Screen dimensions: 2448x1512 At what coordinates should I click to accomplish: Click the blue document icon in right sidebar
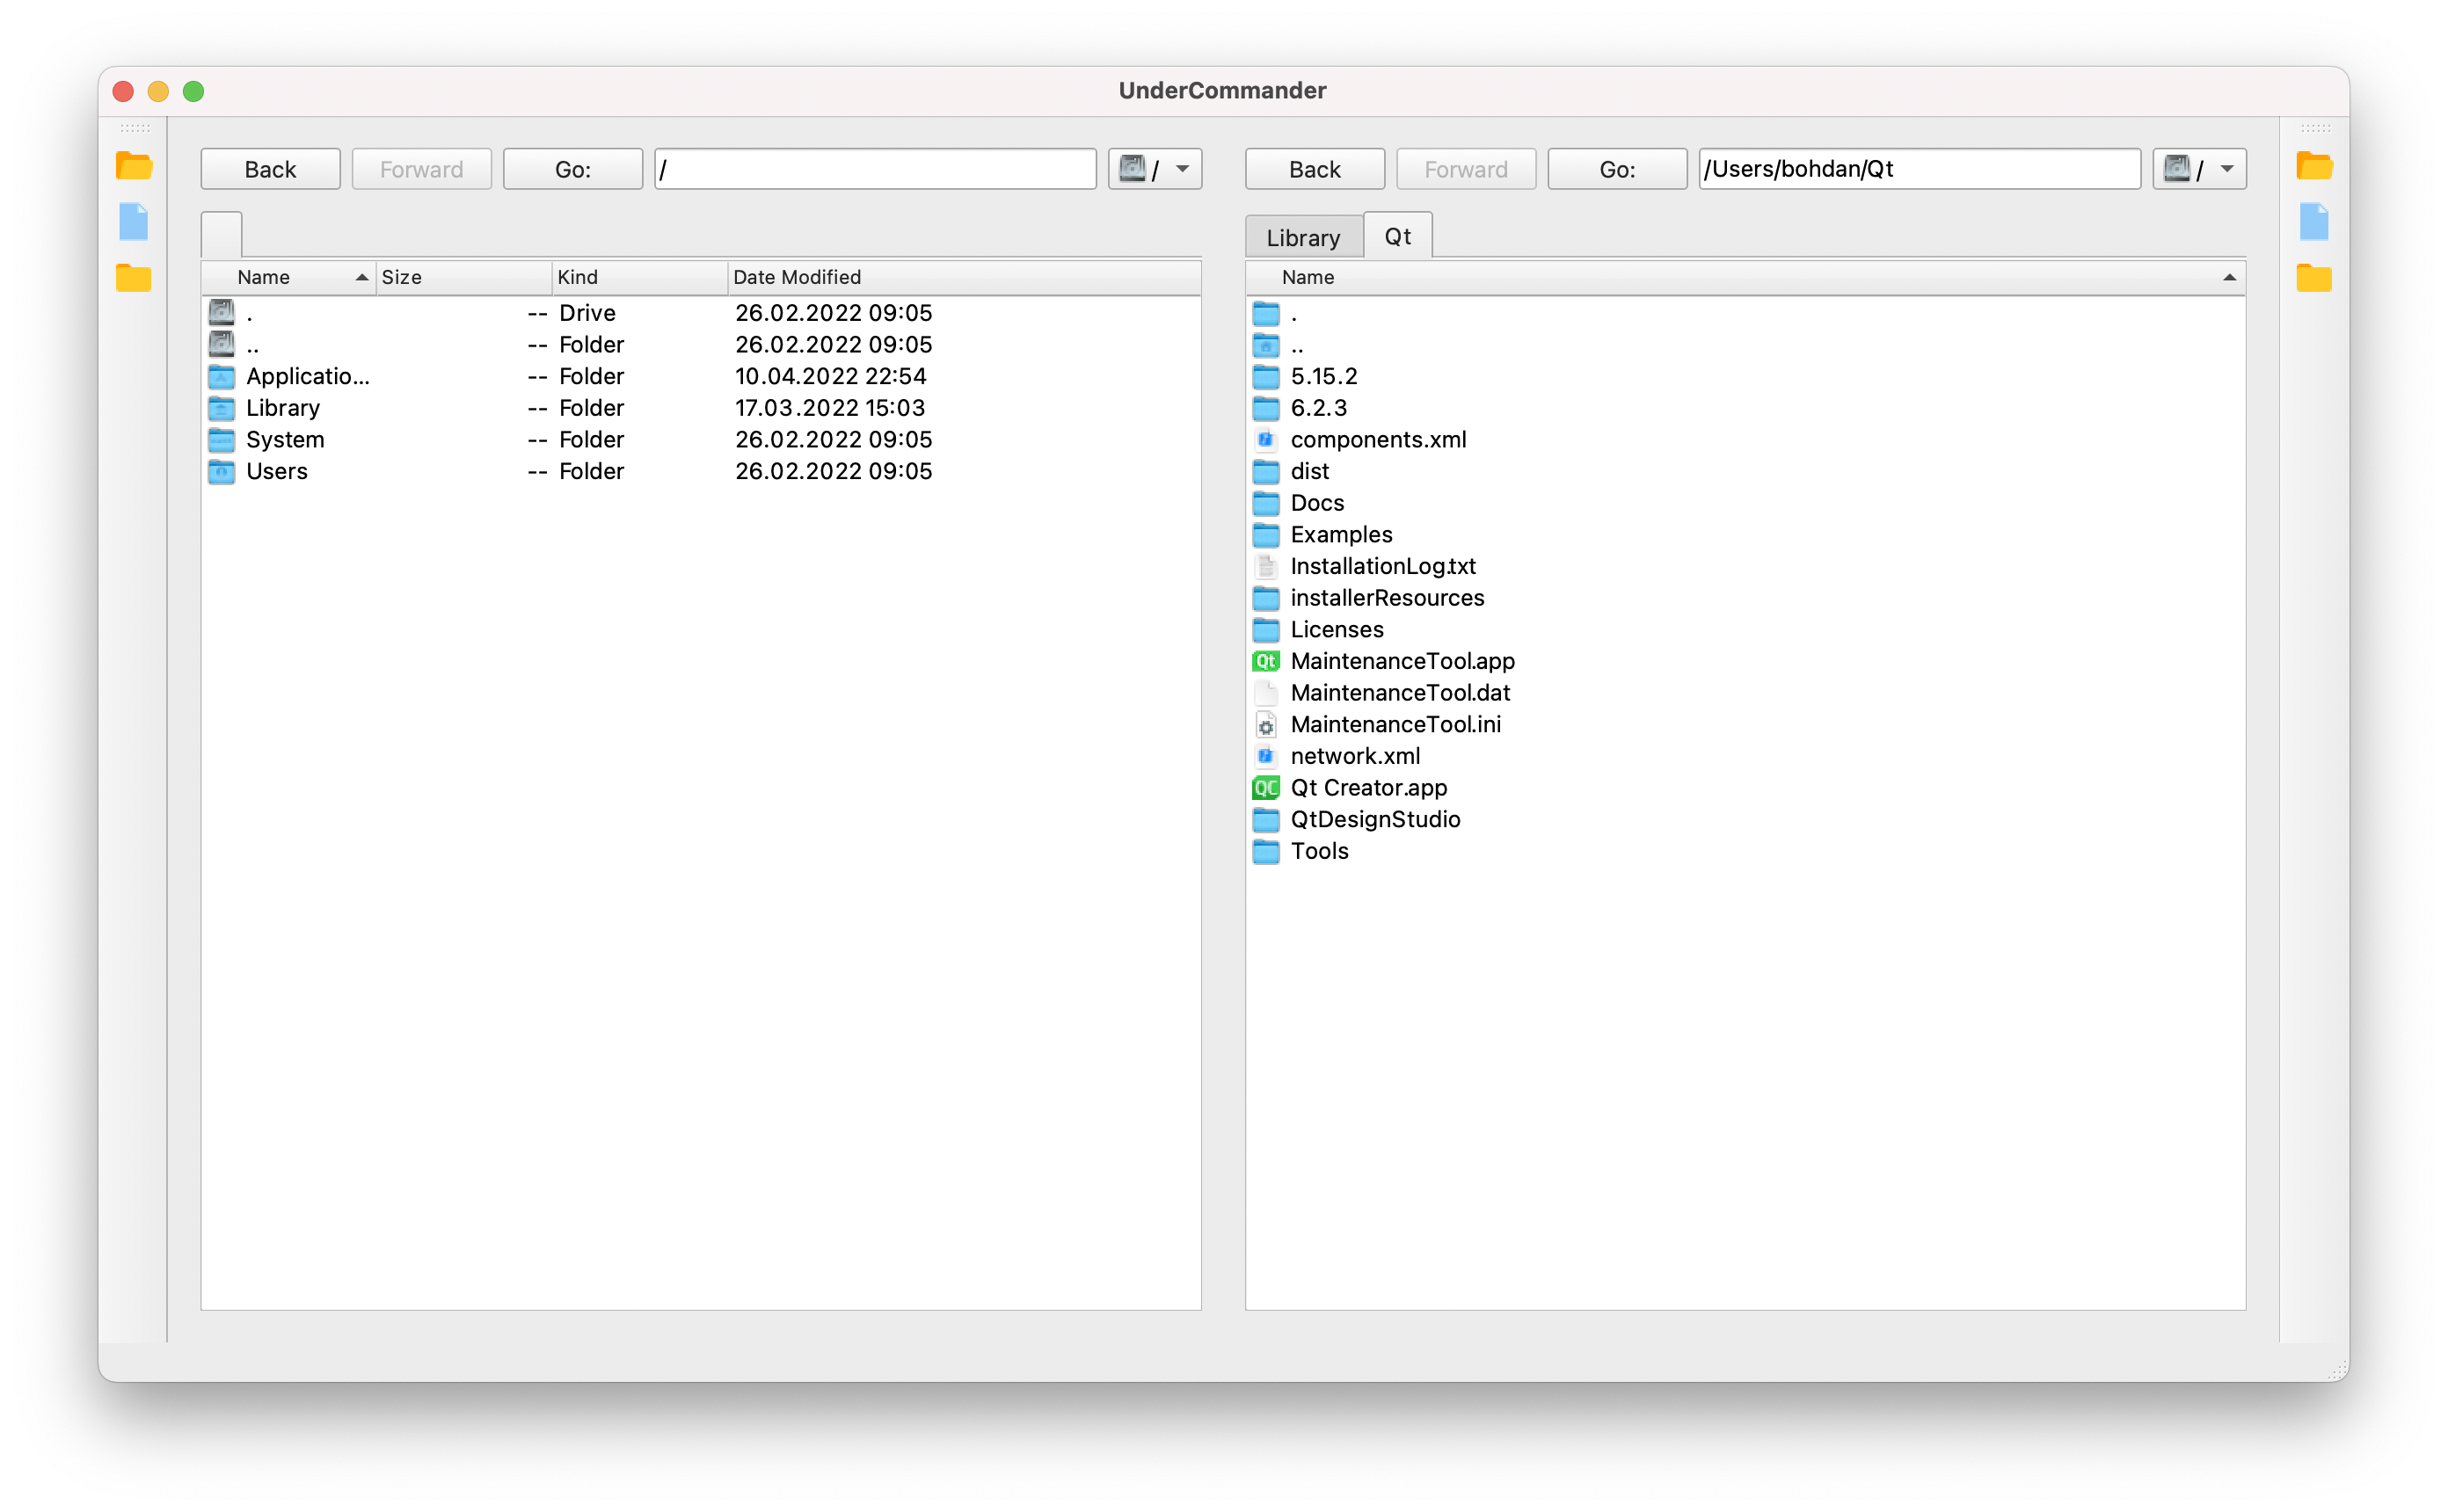[2313, 222]
